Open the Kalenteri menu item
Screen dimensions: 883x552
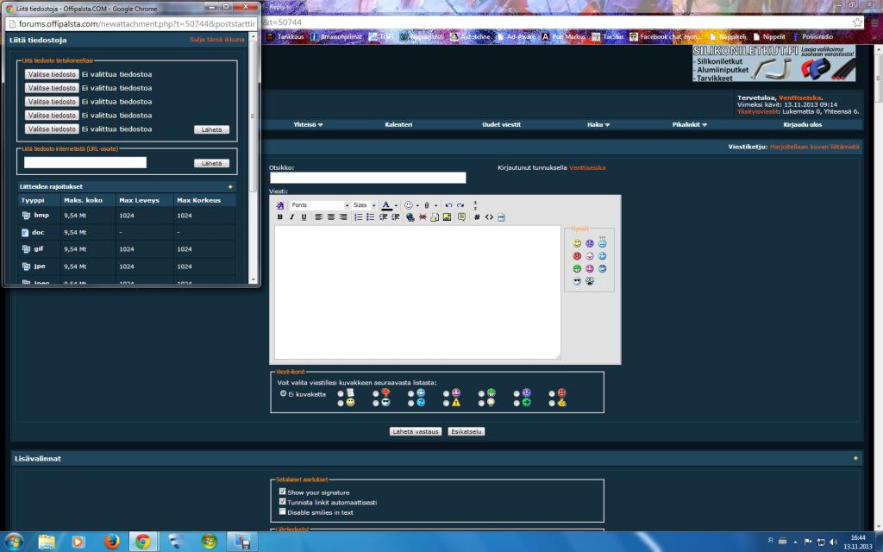[398, 124]
